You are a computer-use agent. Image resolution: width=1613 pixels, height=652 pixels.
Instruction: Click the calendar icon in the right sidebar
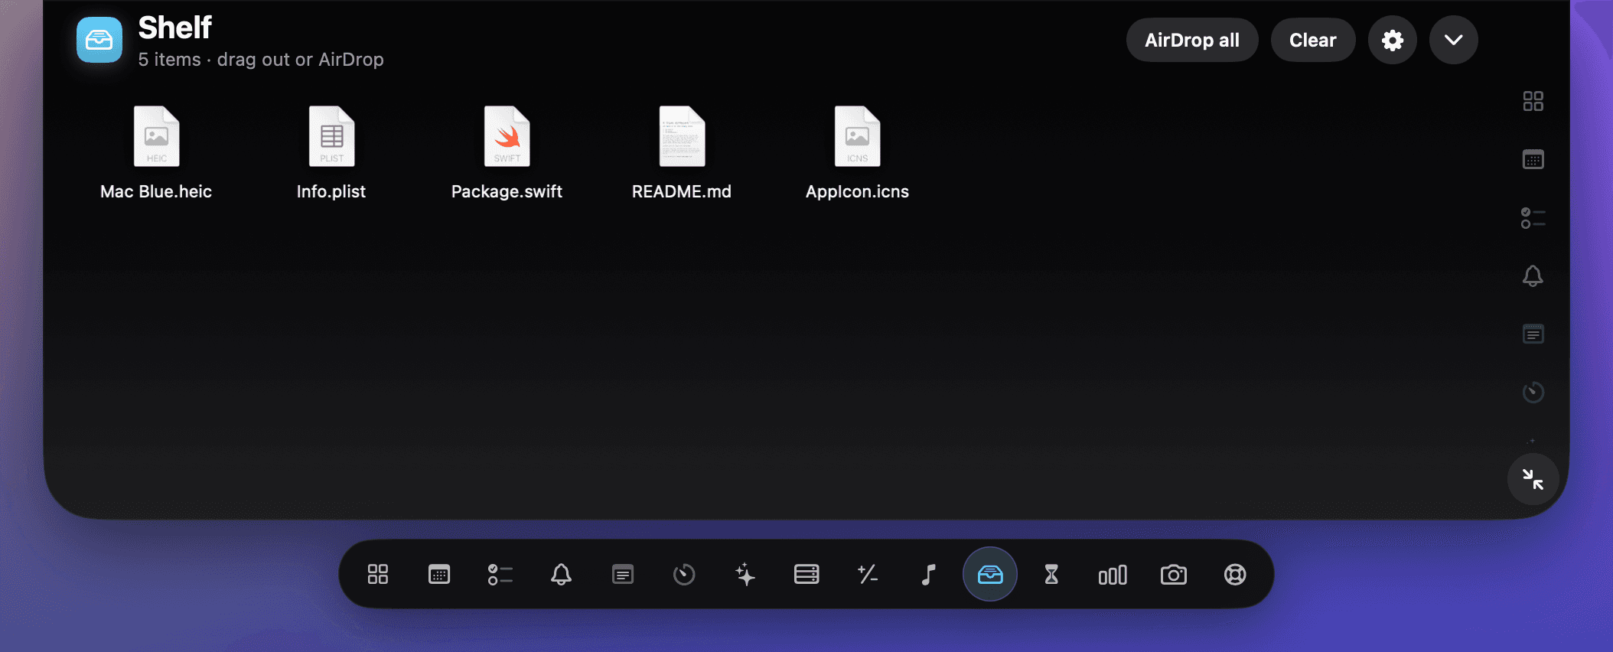[1533, 159]
